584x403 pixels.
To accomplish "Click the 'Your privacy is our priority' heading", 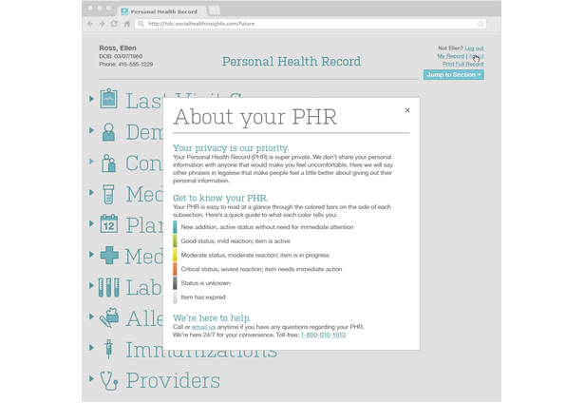I will click(231, 148).
